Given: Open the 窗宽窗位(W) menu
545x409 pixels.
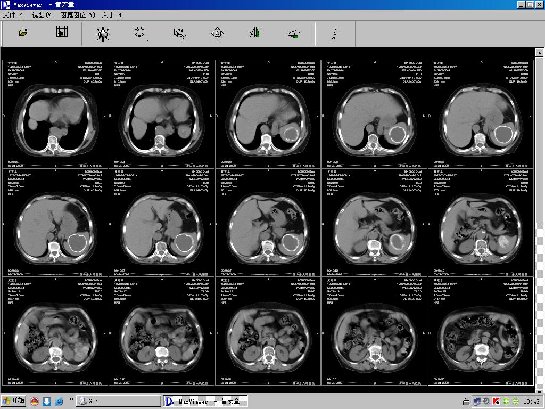Looking at the screenshot, I should click(x=77, y=15).
